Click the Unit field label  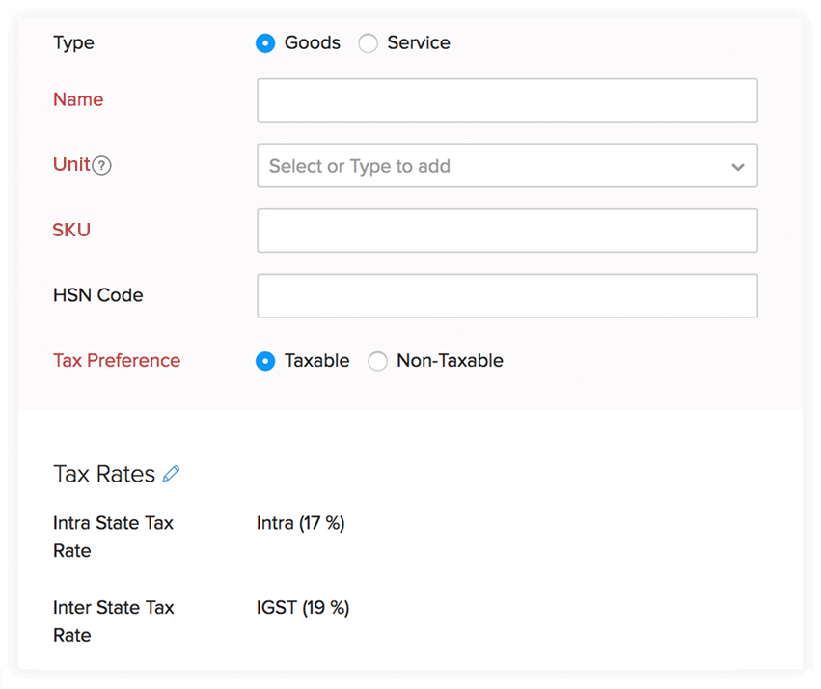[71, 164]
